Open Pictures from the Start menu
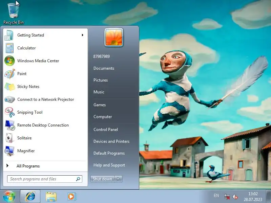The width and height of the screenshot is (271, 203). coord(101,80)
